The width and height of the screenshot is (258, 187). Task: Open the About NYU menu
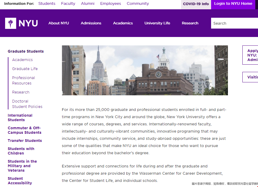point(59,23)
